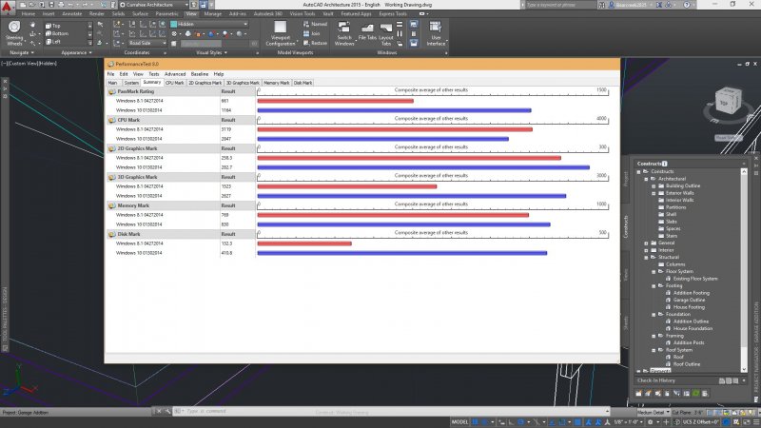
Task: Collapse the Architectural tree folder
Action: [646, 179]
